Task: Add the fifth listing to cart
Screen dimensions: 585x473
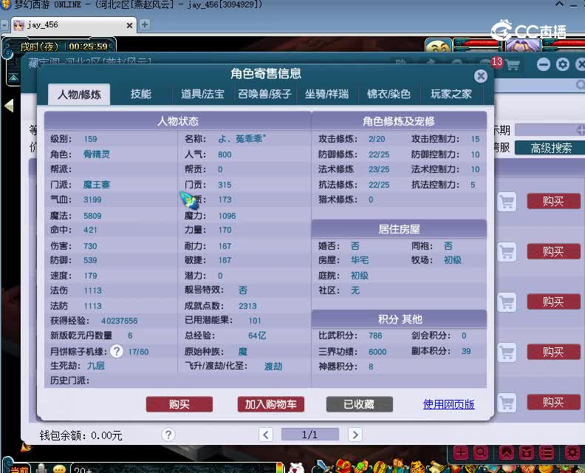Action: pyautogui.click(x=507, y=403)
